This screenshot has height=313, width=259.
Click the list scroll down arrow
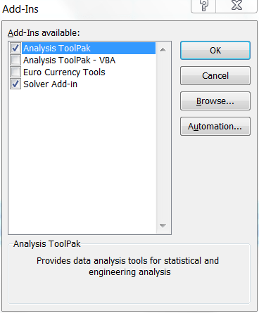[163, 226]
